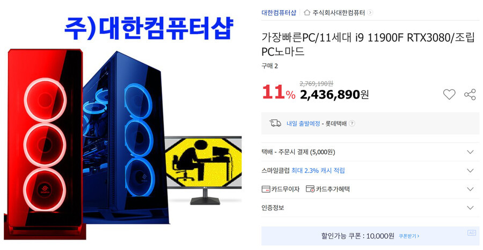Open the 대한컴퓨터샵 store link
The height and width of the screenshot is (250, 483).
click(x=279, y=13)
